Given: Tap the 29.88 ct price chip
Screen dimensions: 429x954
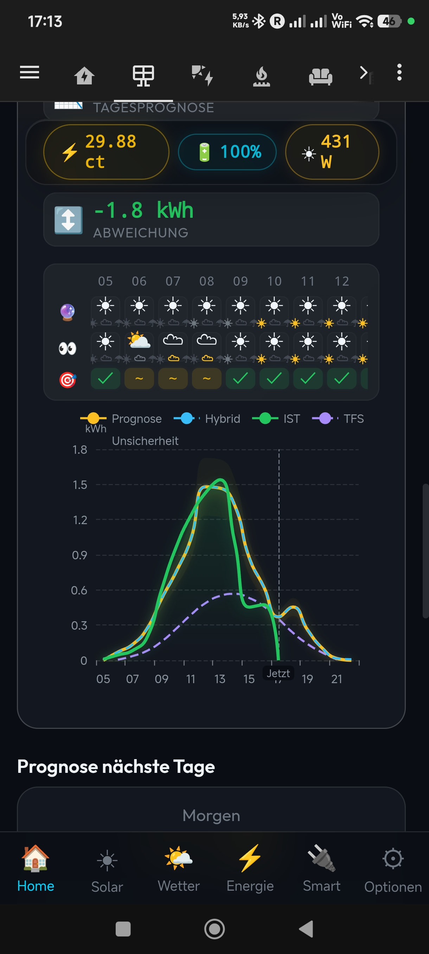Looking at the screenshot, I should click(106, 152).
